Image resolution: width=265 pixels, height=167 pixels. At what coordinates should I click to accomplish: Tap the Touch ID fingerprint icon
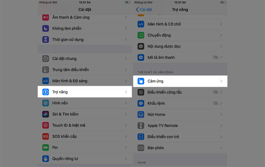coord(45,125)
